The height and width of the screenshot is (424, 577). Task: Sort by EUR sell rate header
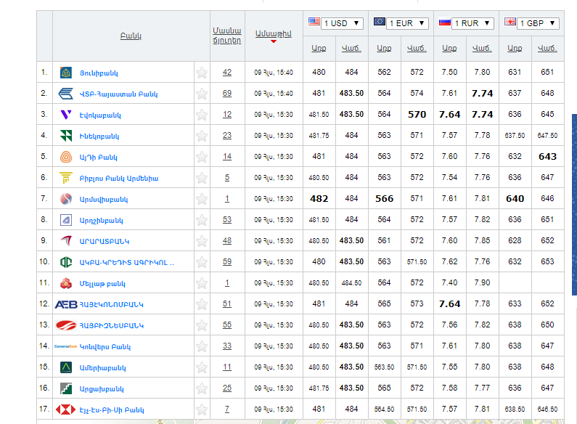[x=417, y=48]
